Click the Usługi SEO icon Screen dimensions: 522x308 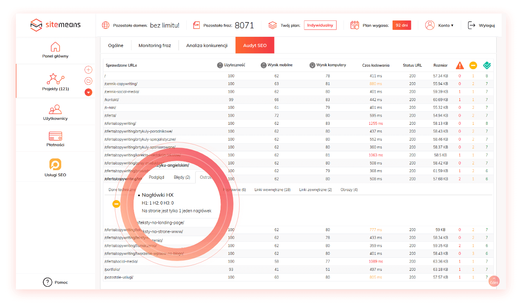tap(55, 164)
